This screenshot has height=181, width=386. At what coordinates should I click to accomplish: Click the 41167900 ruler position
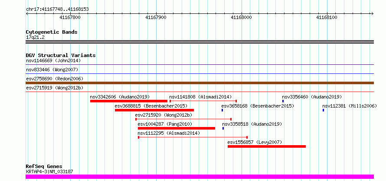coord(156,17)
